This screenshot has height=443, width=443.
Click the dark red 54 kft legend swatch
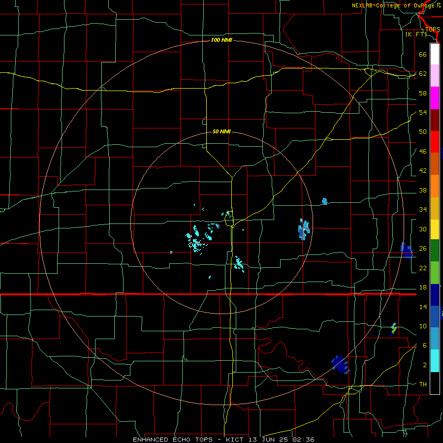(435, 120)
